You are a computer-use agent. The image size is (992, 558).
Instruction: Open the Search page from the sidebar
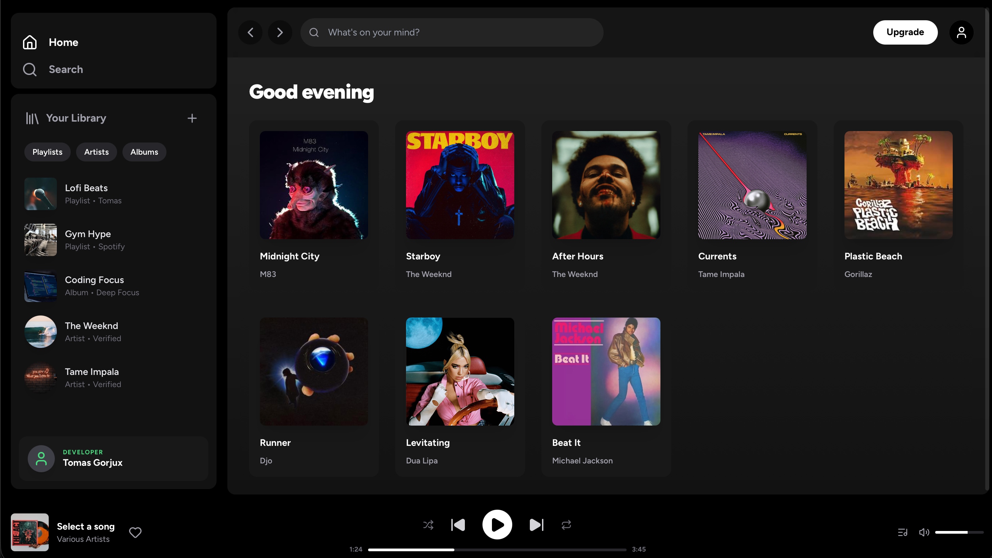point(65,69)
